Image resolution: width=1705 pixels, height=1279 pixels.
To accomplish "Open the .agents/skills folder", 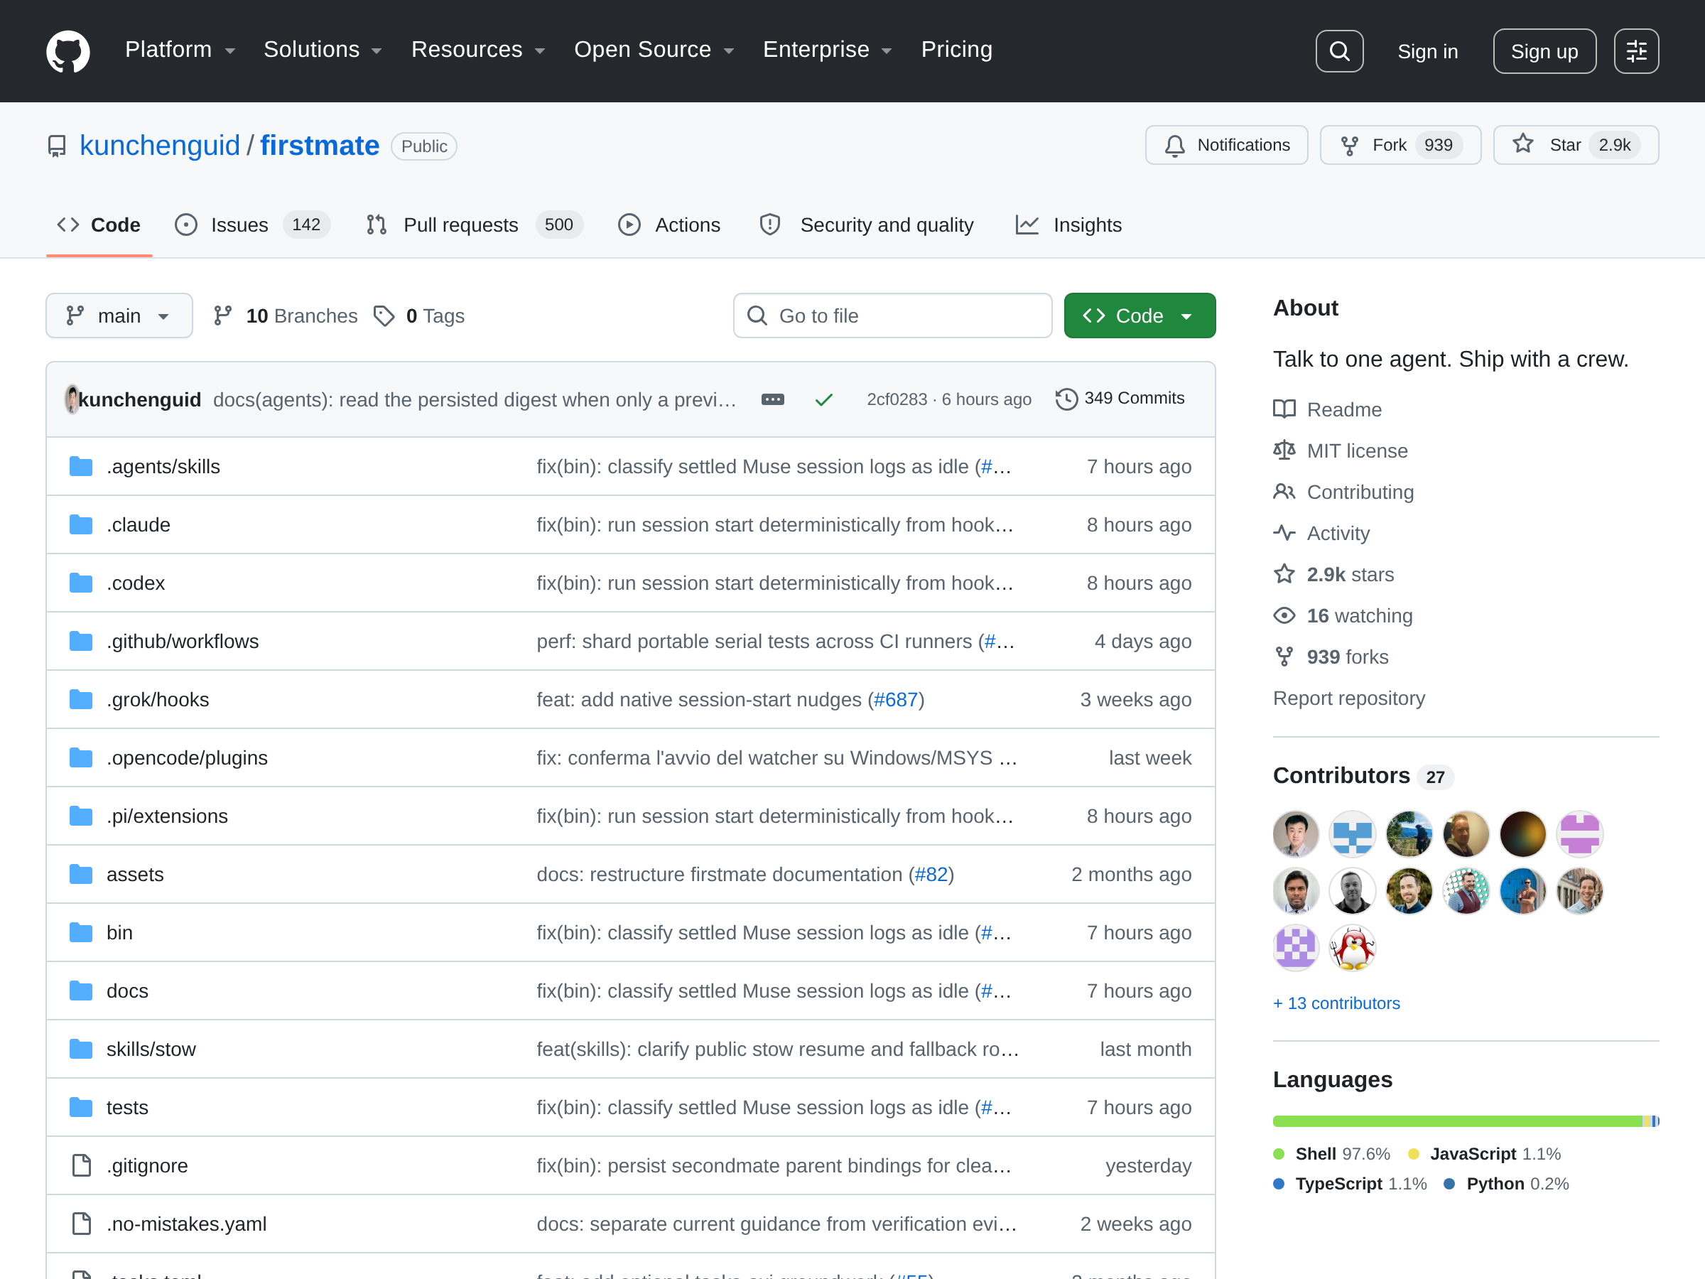I will point(163,466).
